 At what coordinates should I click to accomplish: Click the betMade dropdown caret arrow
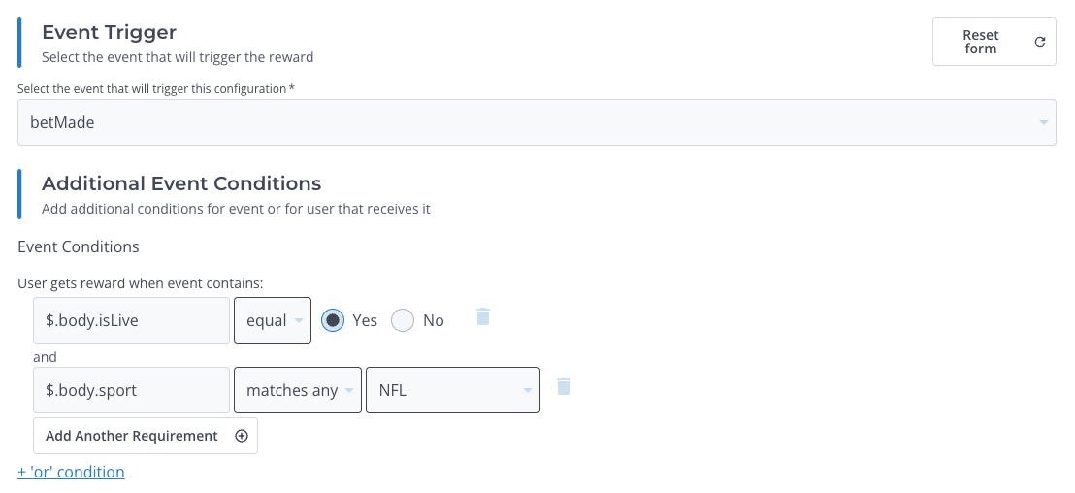click(1043, 123)
